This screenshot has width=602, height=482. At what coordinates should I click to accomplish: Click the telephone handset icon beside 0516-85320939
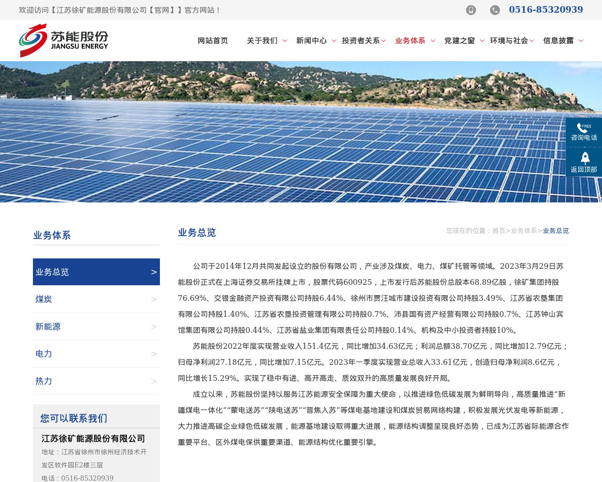495,10
